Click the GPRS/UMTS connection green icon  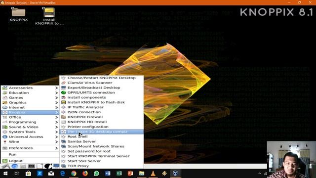(x=64, y=92)
